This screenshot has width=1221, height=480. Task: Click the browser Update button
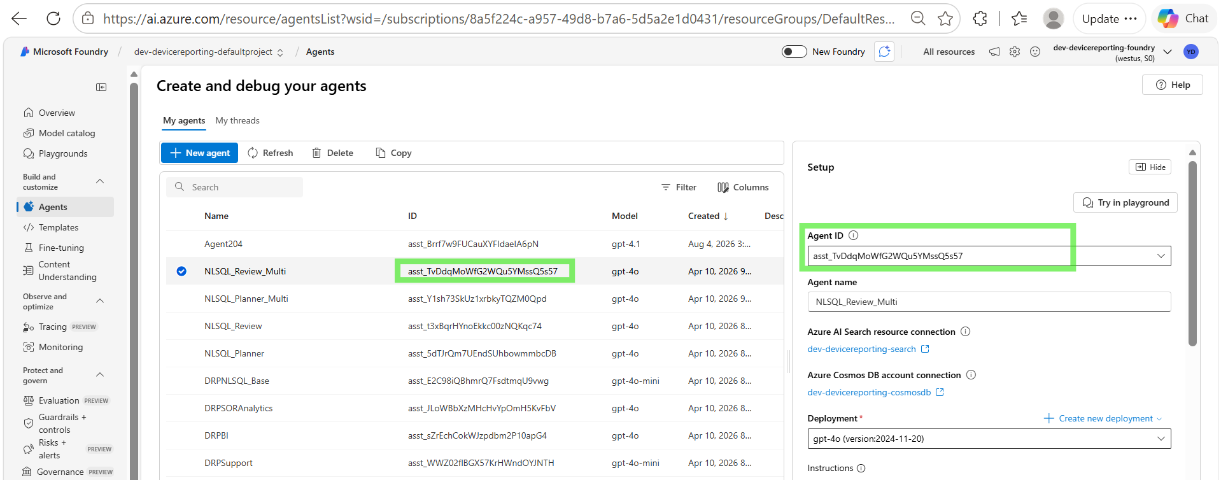1109,18
